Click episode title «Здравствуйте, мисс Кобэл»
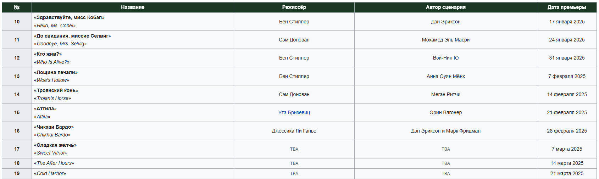Image resolution: width=599 pixels, height=179 pixels. point(69,17)
